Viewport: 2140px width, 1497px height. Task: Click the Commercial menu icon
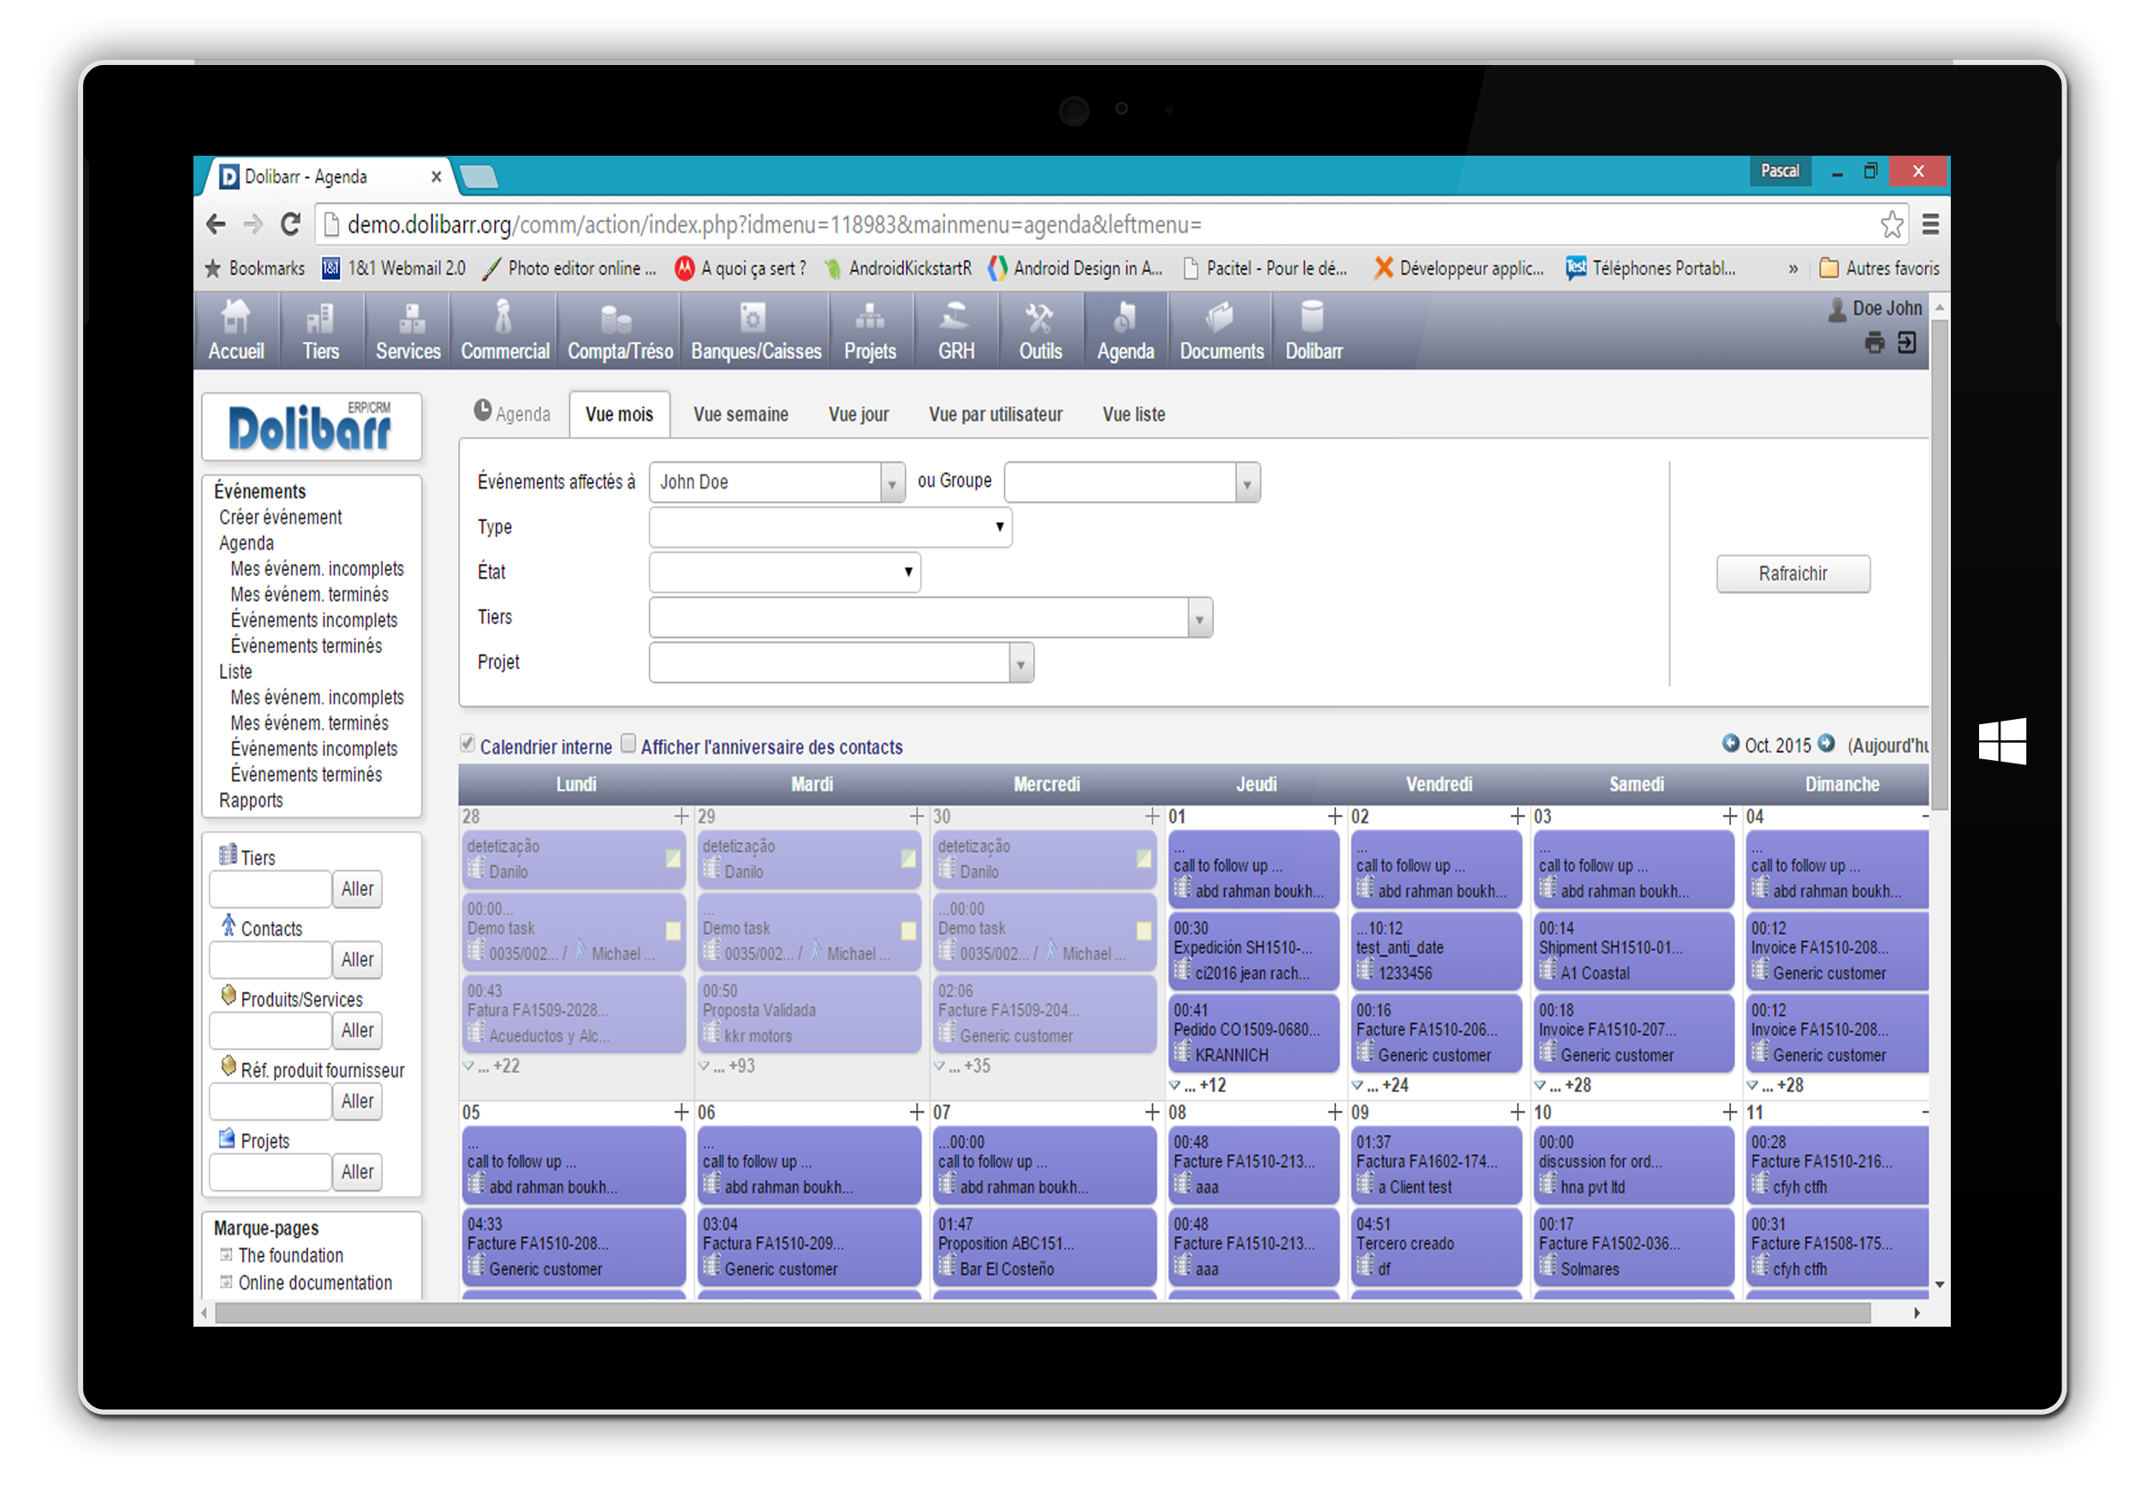point(503,318)
